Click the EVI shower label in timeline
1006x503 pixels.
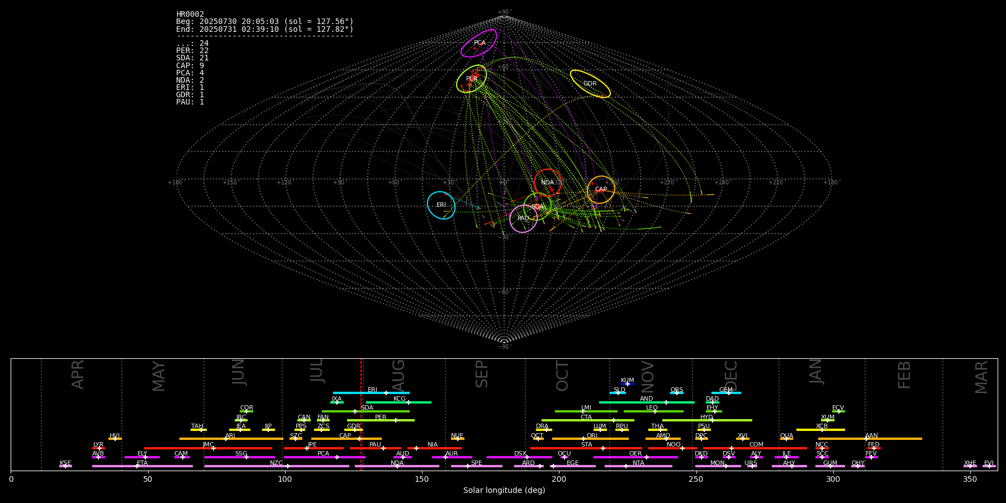[x=989, y=463]
